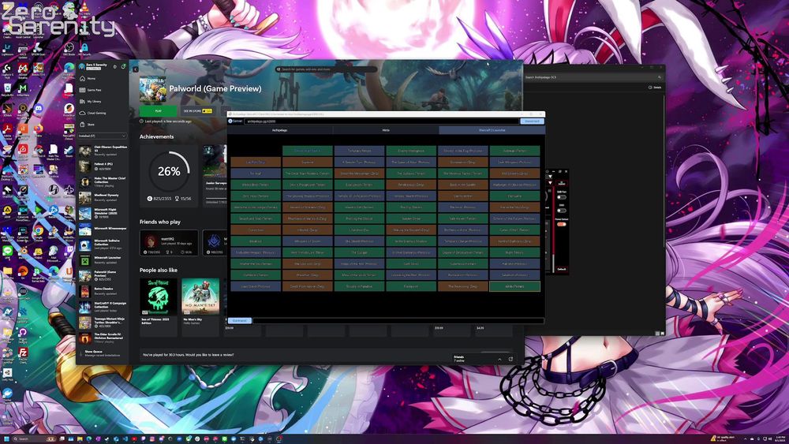
Task: Switch to Starcraft 2 Launcher tab
Action: (492, 130)
